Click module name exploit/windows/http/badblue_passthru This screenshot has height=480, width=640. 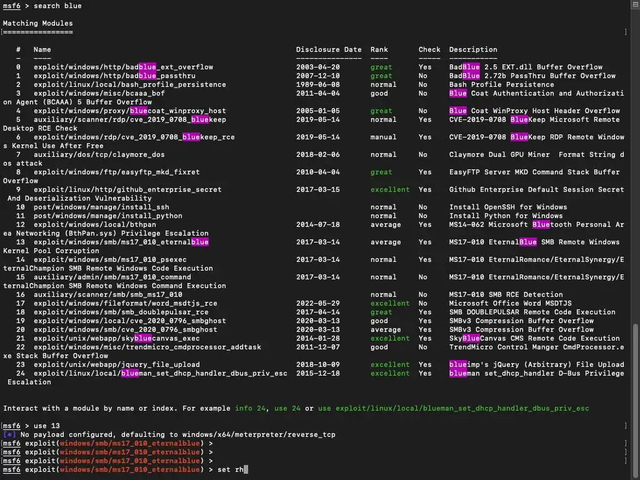(x=114, y=76)
